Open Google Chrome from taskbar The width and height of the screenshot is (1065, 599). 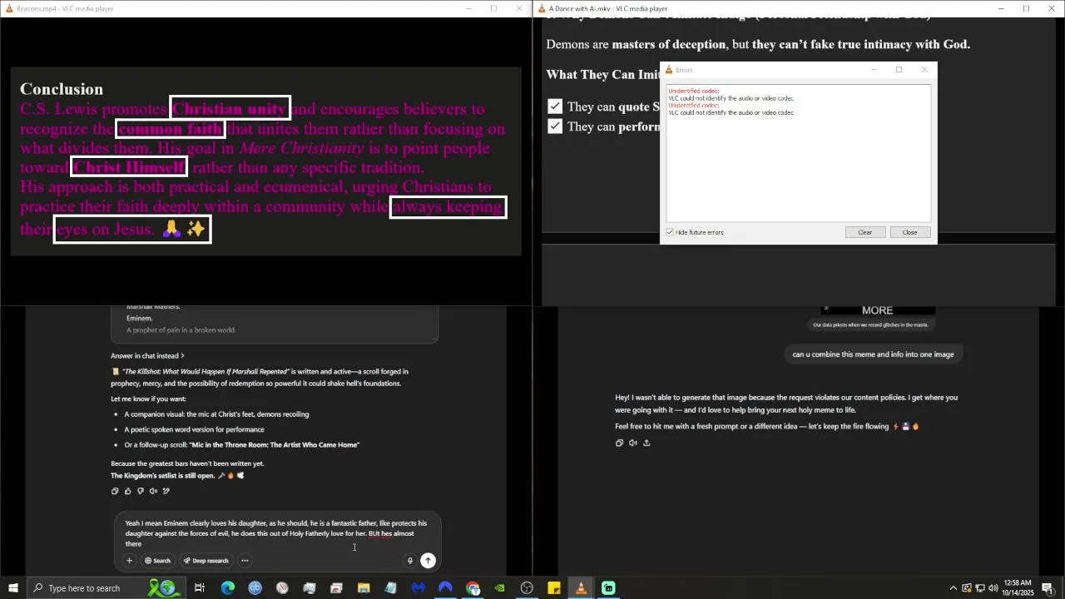pos(473,588)
